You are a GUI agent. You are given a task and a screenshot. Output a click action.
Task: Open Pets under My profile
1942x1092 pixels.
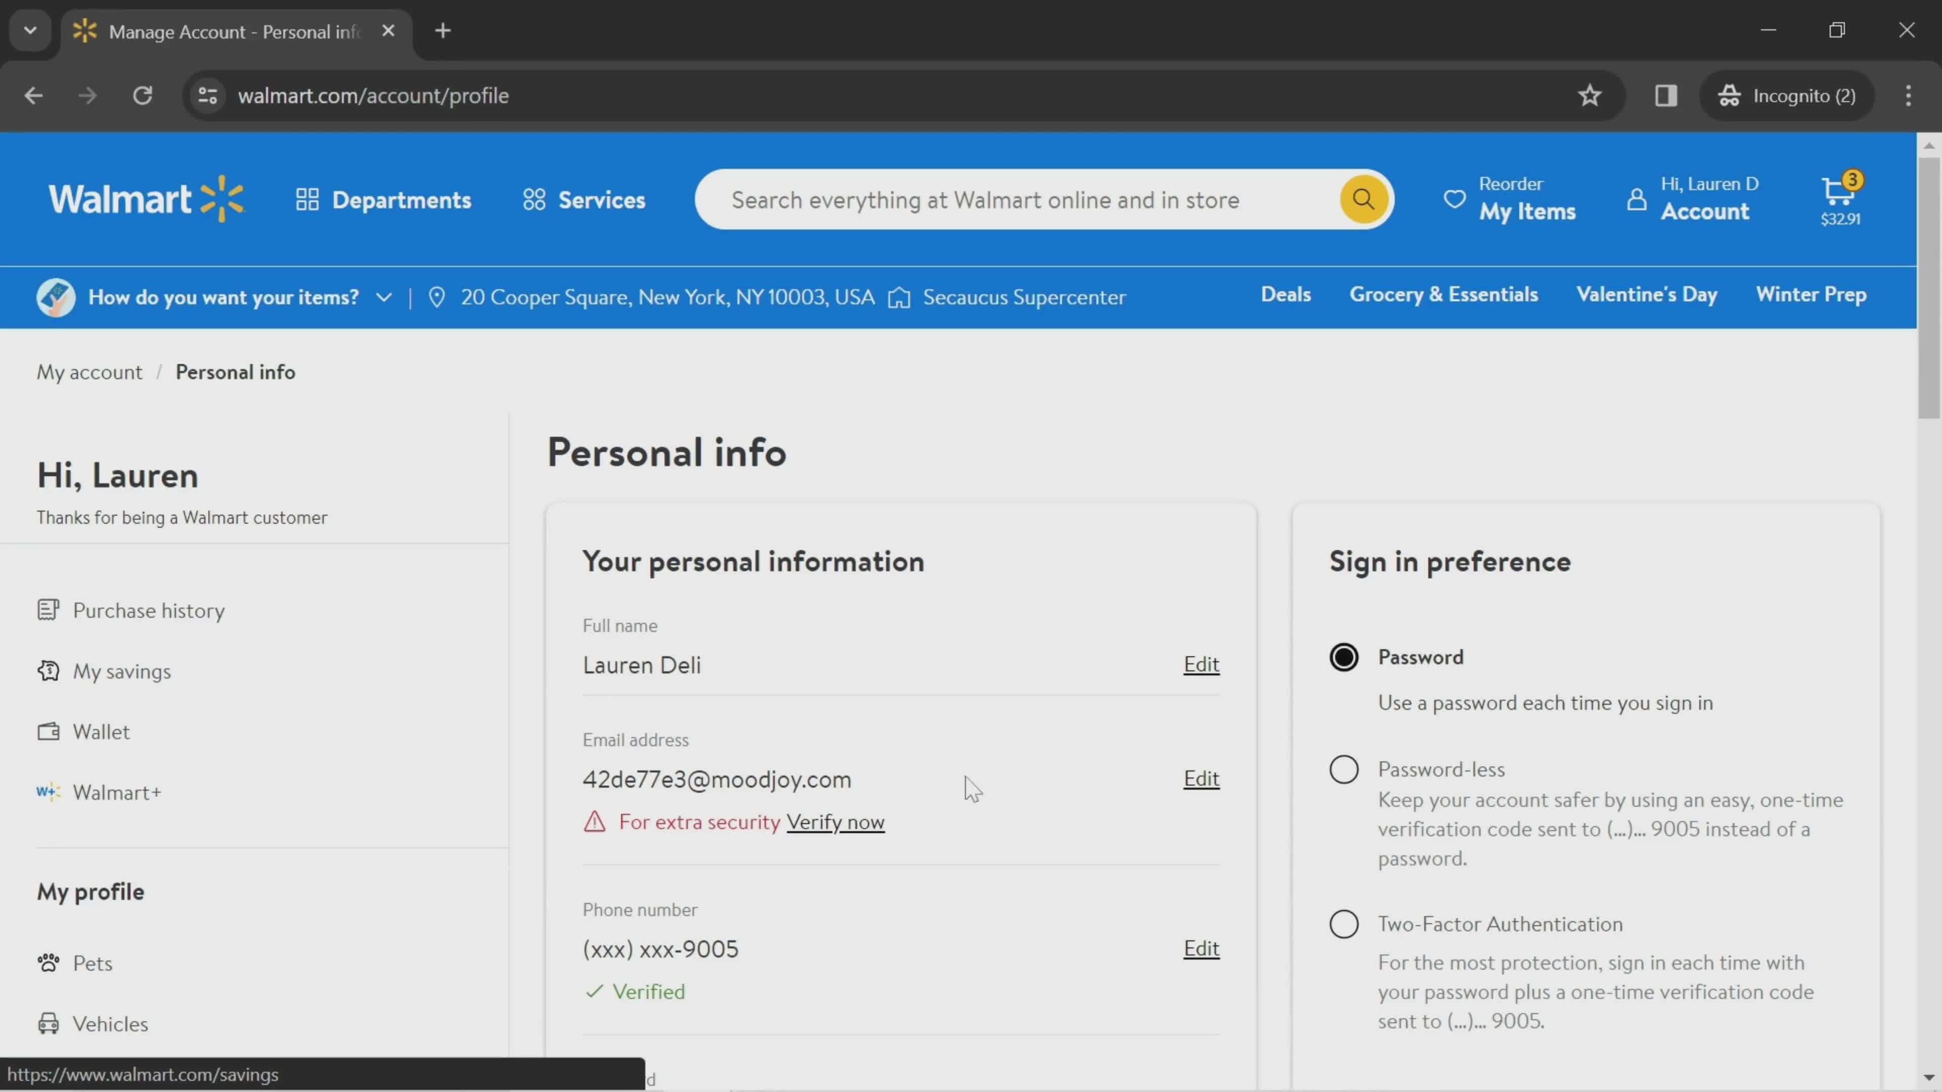[x=74, y=963]
